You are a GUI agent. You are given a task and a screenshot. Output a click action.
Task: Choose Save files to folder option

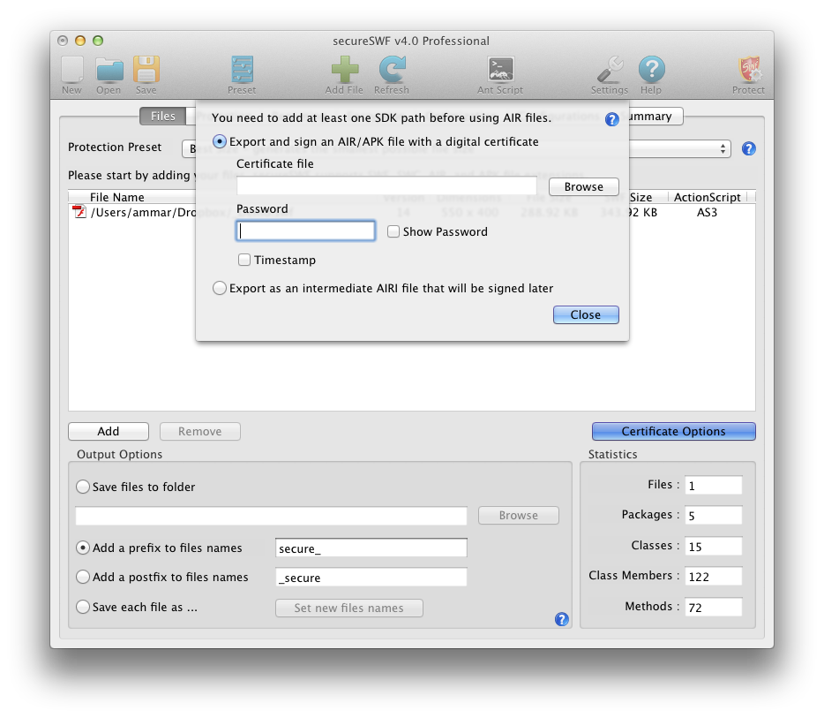coord(83,487)
